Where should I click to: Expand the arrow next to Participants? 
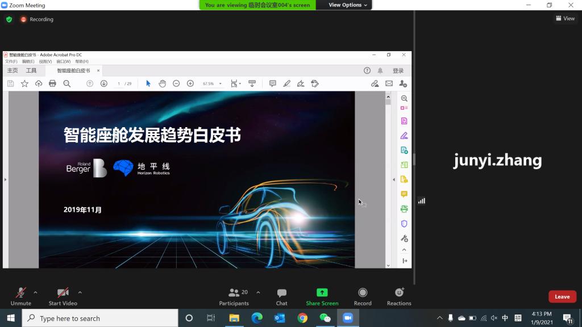[x=258, y=292]
